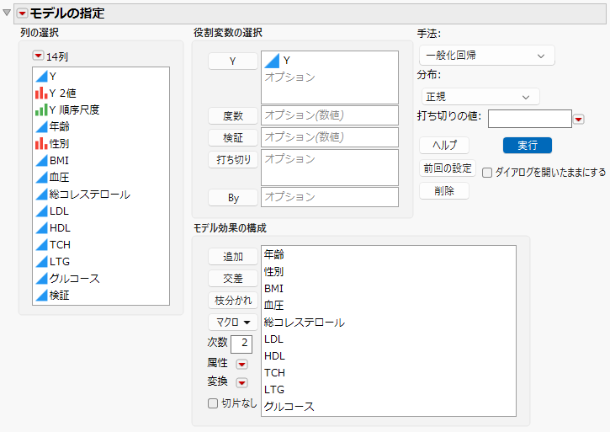Click the 実行 run button
The image size is (610, 432).
pos(528,146)
